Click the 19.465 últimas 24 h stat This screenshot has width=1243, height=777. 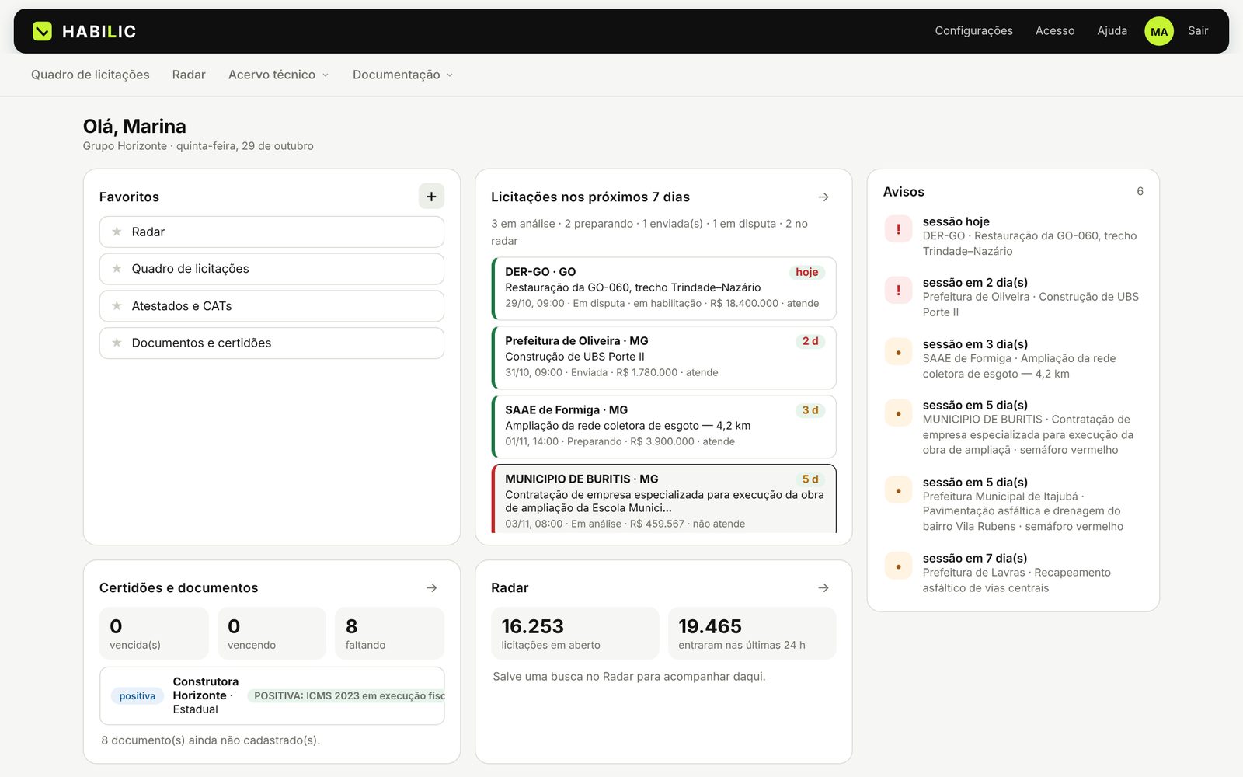[x=752, y=633]
